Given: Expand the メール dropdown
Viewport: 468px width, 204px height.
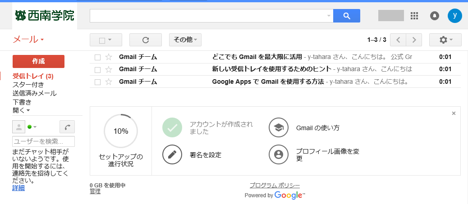Looking at the screenshot, I should (x=28, y=40).
